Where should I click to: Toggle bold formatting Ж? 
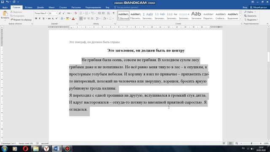pos(36,19)
